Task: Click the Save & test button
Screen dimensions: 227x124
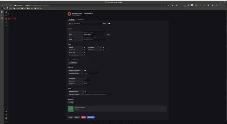Action: (x=91, y=117)
